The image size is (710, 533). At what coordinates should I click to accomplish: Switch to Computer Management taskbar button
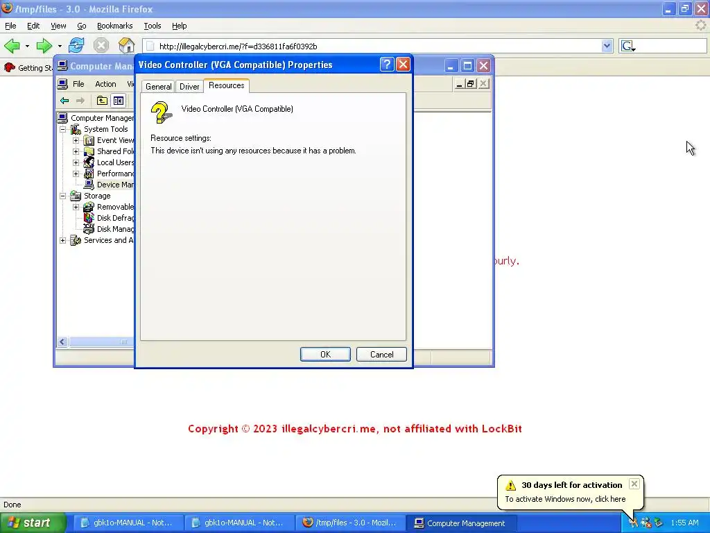[460, 523]
